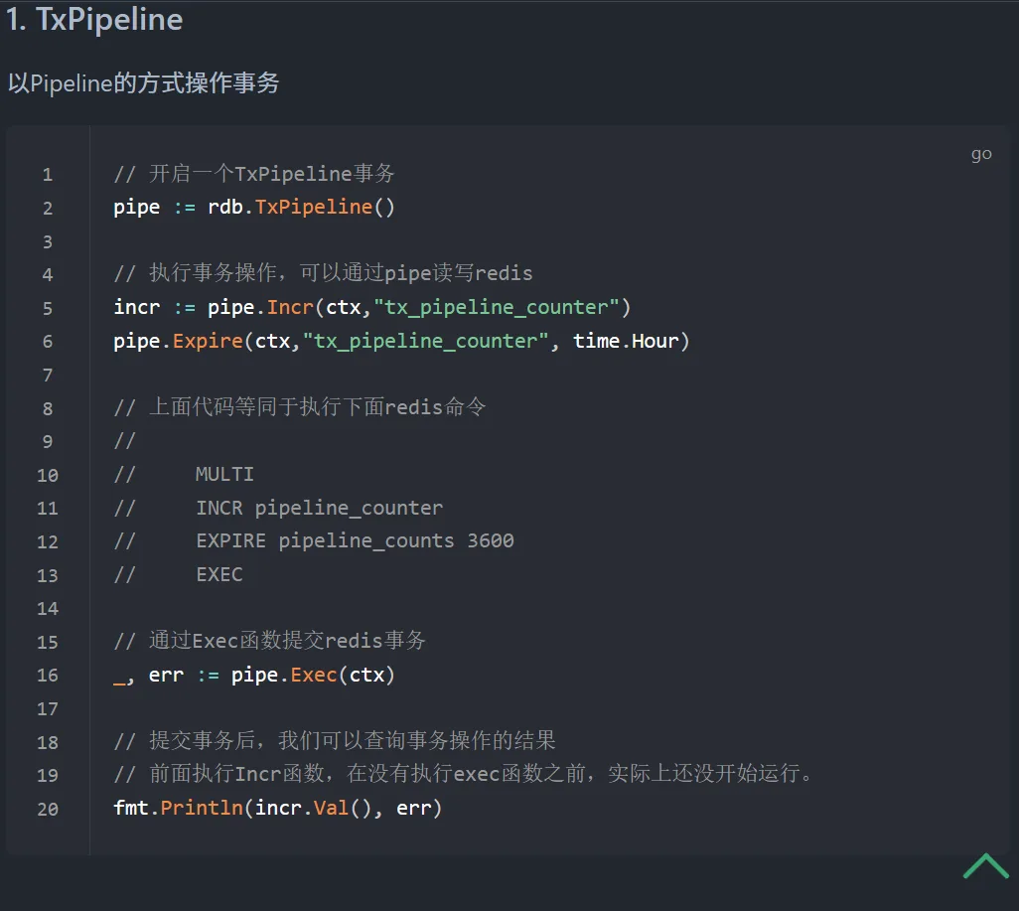Viewport: 1019px width, 911px height.
Task: Click the comment '// 开启一个TxPipeline事务'
Action: click(254, 174)
